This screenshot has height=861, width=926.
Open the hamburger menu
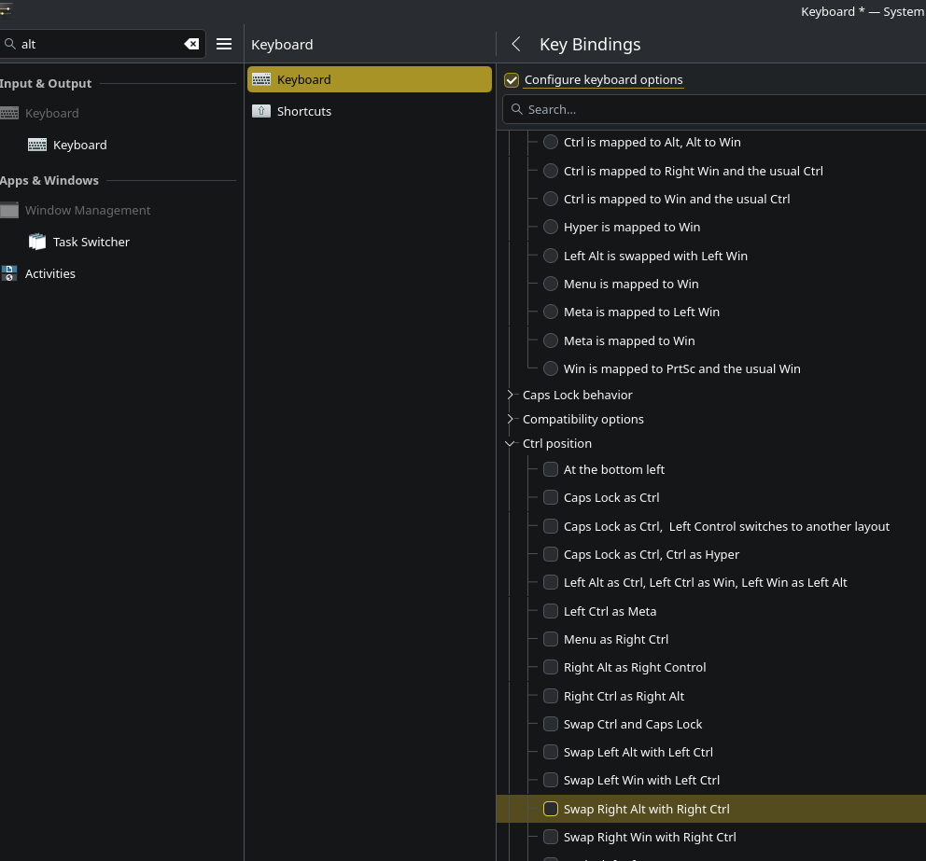pyautogui.click(x=224, y=44)
